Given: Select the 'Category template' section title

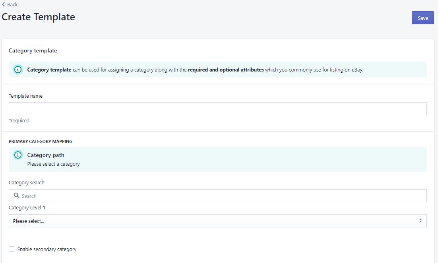Looking at the screenshot, I should (33, 50).
